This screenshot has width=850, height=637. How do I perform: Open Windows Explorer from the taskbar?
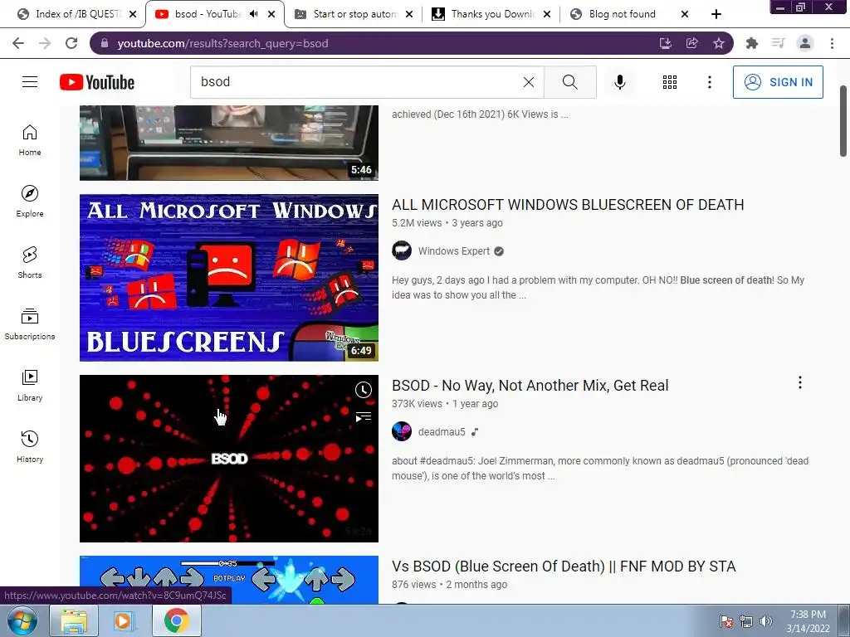[74, 620]
